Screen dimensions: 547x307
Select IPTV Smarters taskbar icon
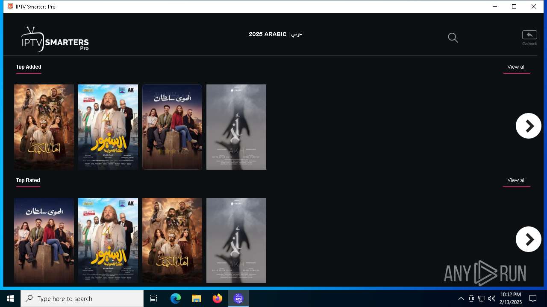point(238,298)
